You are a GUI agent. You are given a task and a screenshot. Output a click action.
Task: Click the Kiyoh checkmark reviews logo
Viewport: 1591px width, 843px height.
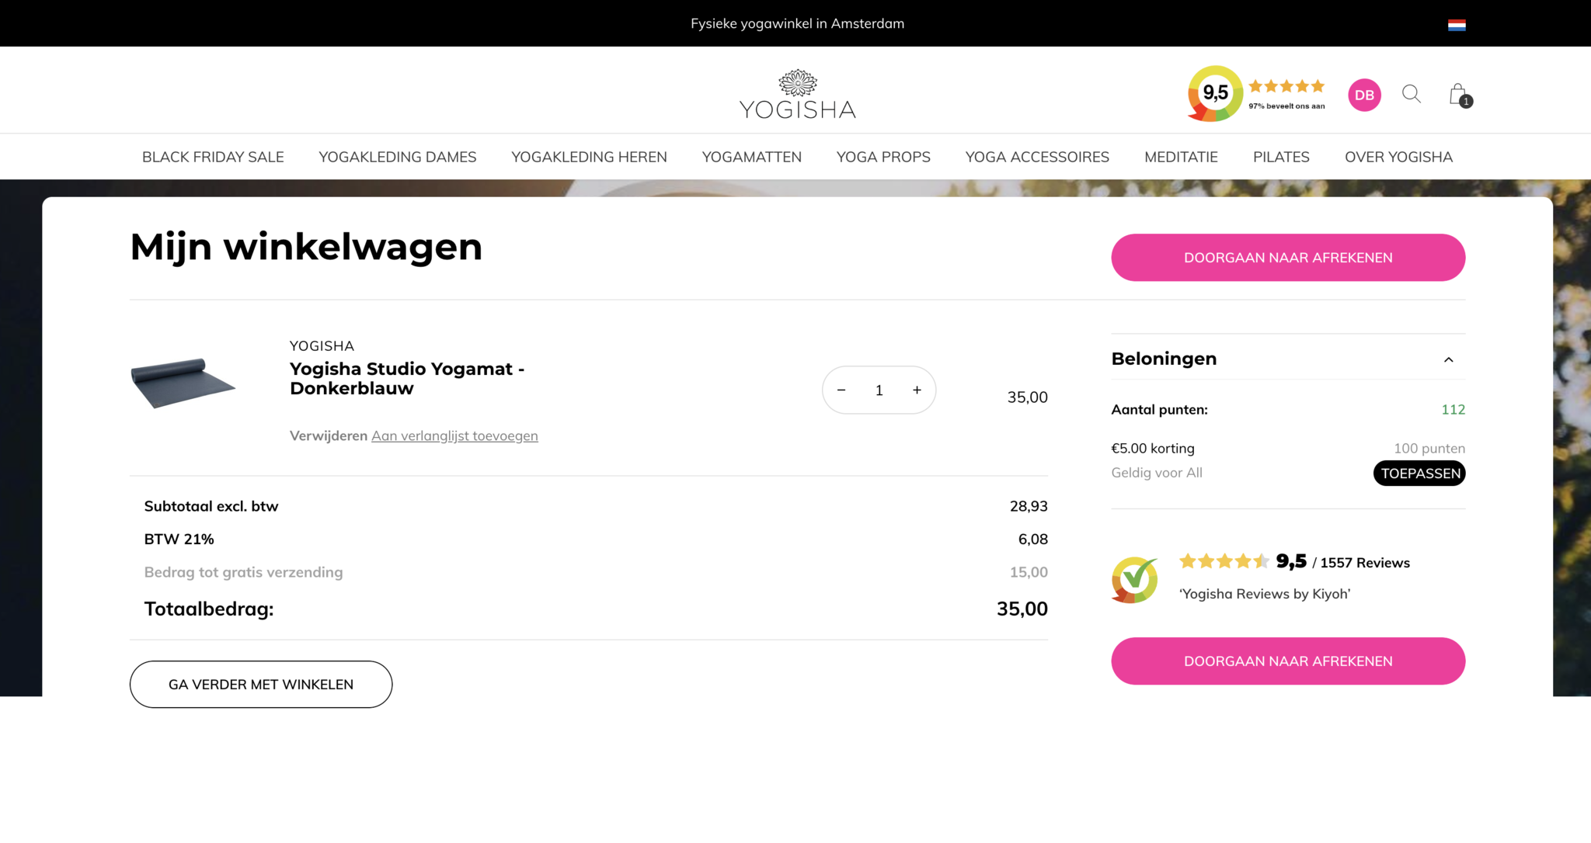[1134, 580]
